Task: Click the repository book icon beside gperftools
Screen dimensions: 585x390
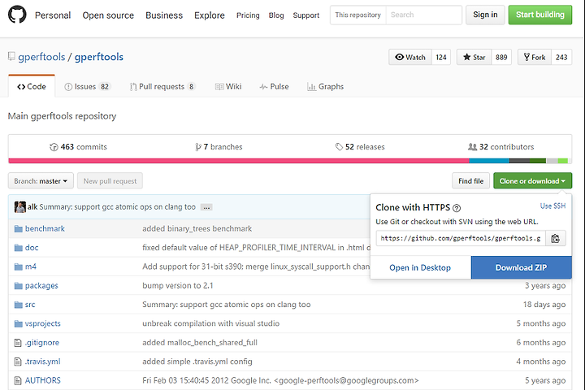Action: pyautogui.click(x=11, y=57)
